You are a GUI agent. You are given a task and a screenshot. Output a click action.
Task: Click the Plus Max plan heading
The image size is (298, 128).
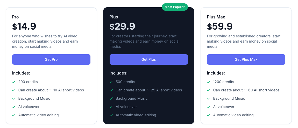pos(216,17)
